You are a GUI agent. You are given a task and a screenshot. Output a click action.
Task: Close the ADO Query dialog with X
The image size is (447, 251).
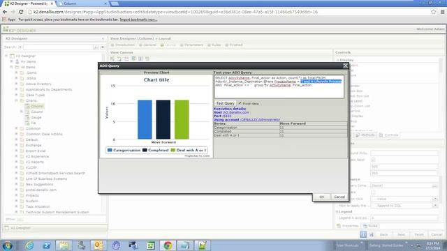tap(345, 66)
